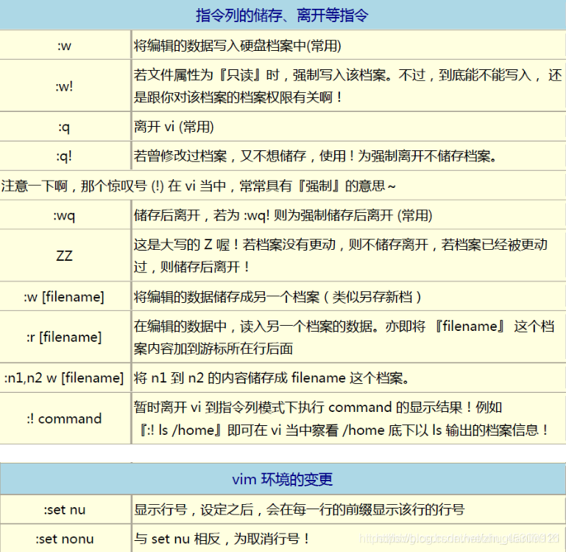Click the text '这是大写的 Z 喔'

[x=341, y=256]
